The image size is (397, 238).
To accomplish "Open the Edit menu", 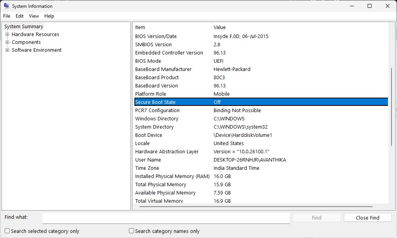I will pos(19,16).
